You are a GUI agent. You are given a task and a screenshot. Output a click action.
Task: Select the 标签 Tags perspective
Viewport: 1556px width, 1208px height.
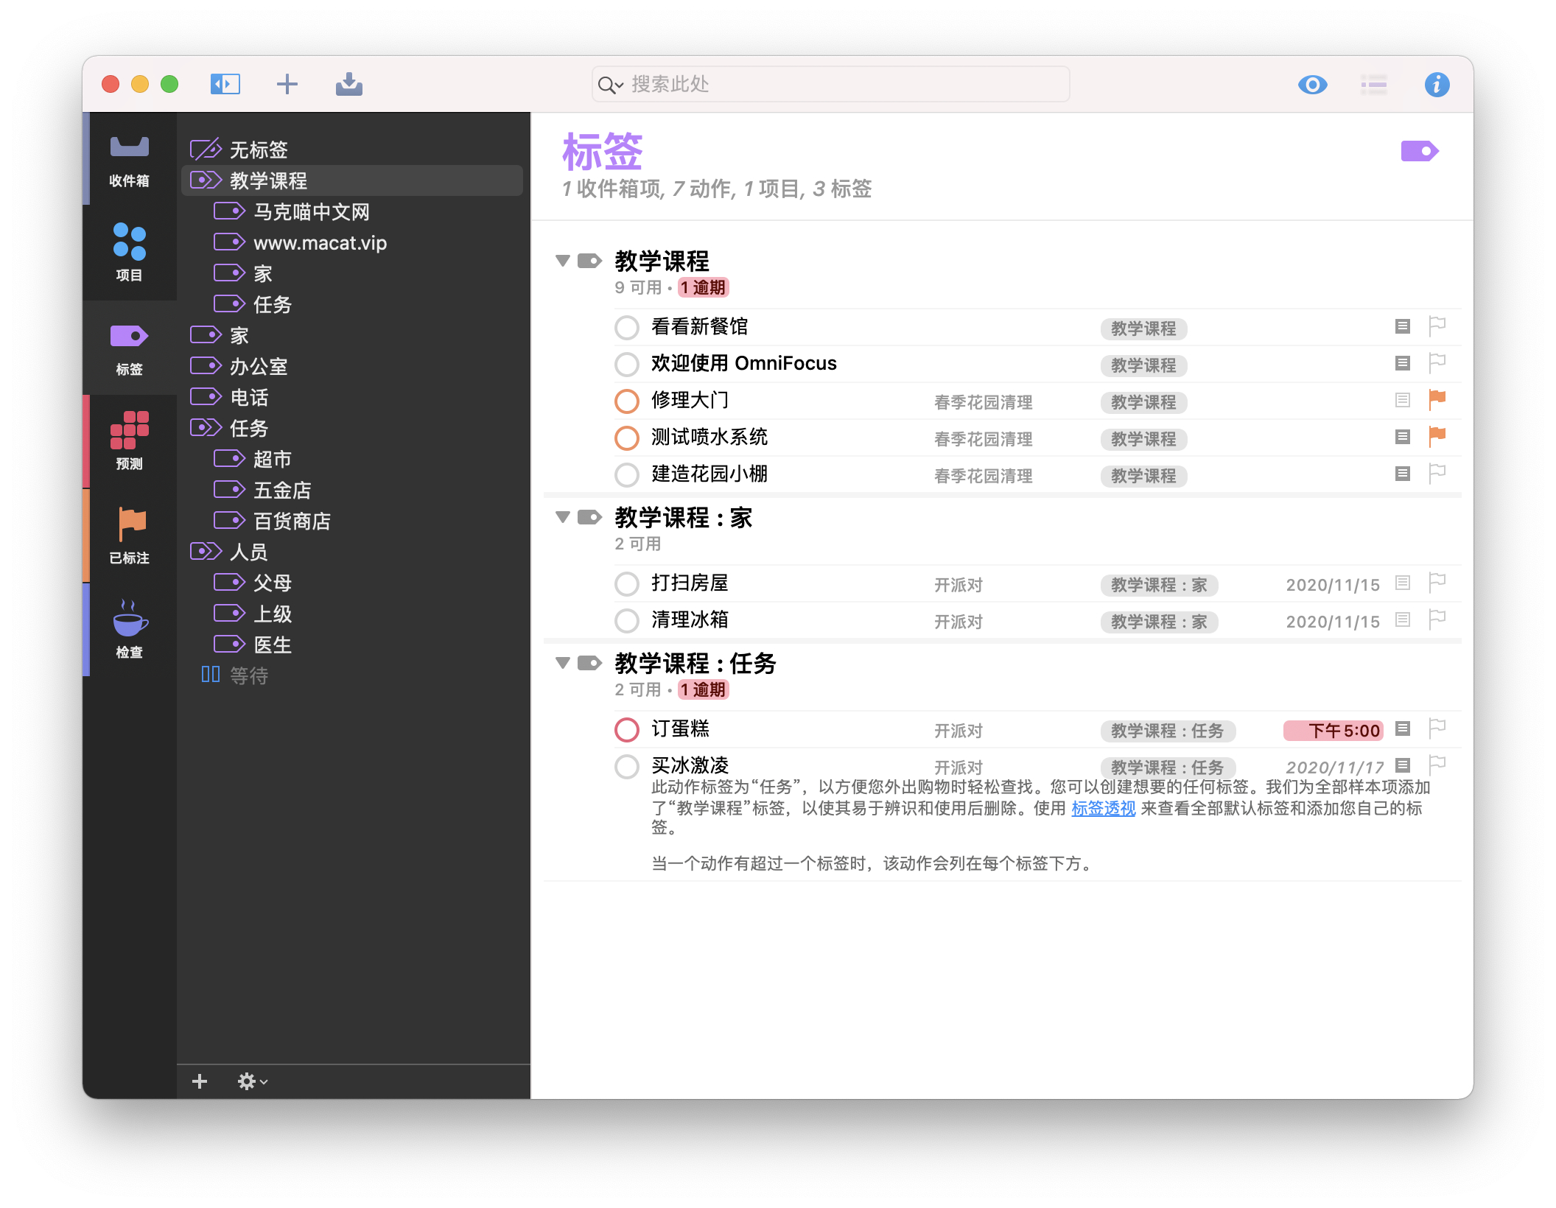[130, 347]
